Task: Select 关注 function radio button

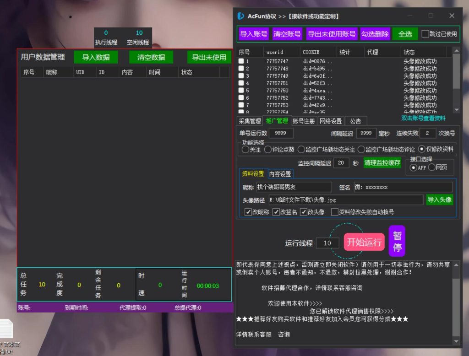Action: pyautogui.click(x=245, y=149)
